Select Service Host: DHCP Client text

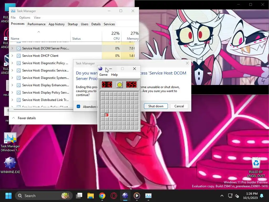tap(40, 56)
